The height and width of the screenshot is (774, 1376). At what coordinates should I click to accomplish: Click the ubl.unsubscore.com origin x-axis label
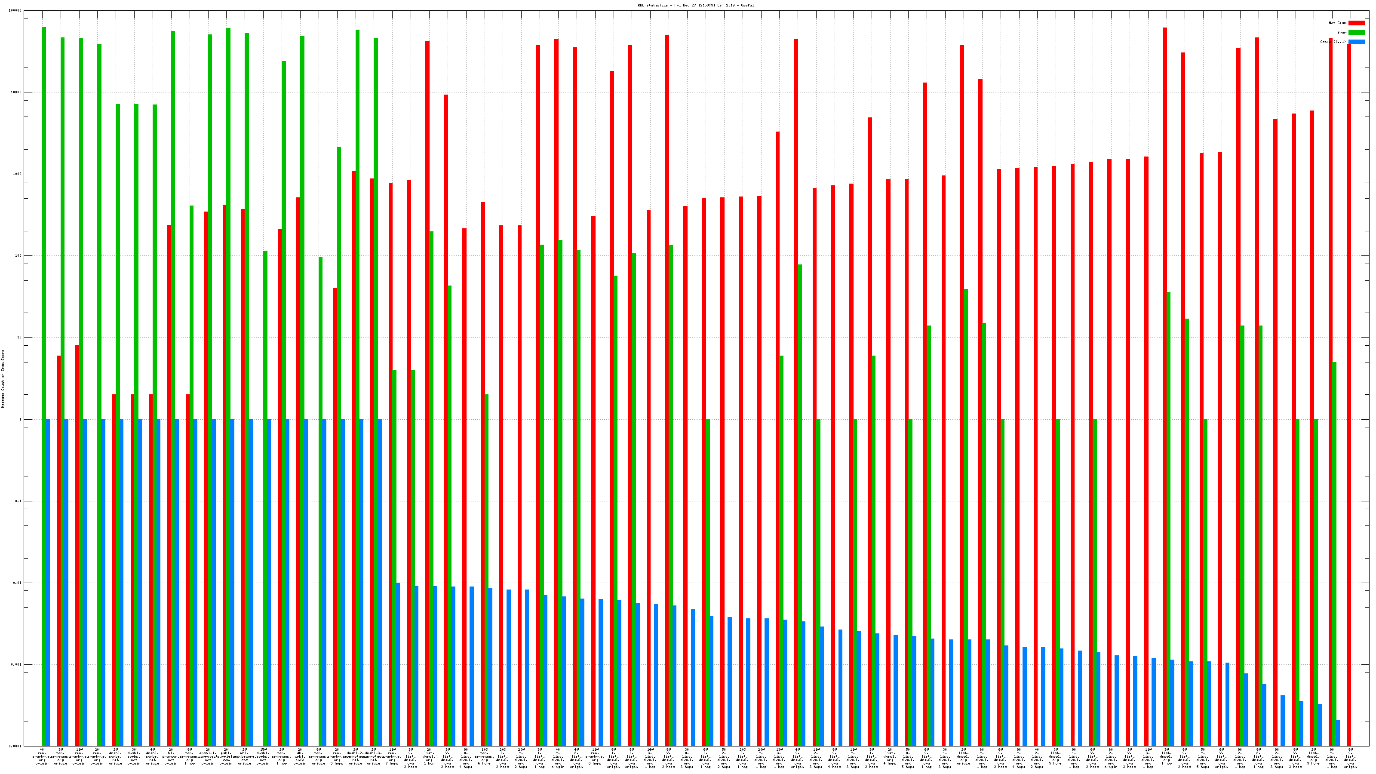(245, 756)
